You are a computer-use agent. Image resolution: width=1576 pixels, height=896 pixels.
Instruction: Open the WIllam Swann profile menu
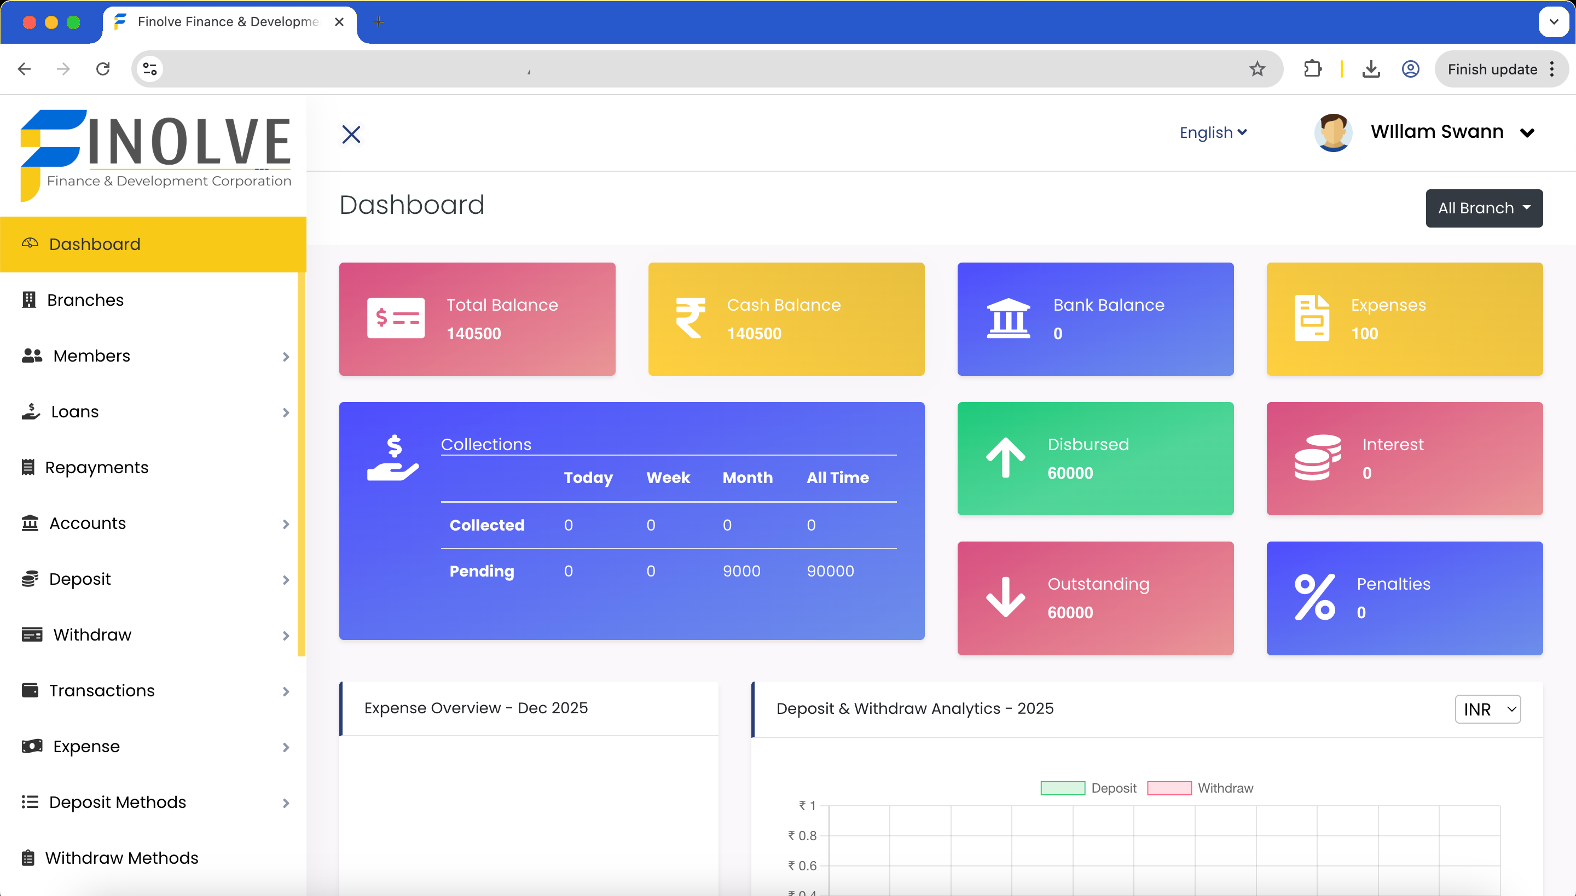pos(1437,132)
